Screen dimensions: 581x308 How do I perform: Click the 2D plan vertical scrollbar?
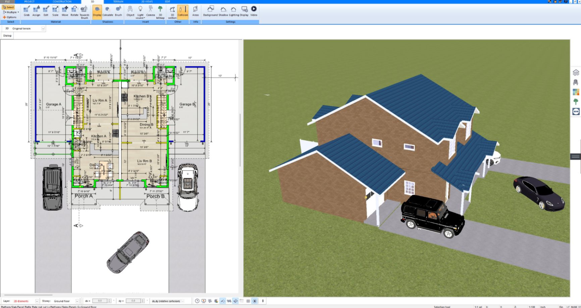(x=240, y=140)
